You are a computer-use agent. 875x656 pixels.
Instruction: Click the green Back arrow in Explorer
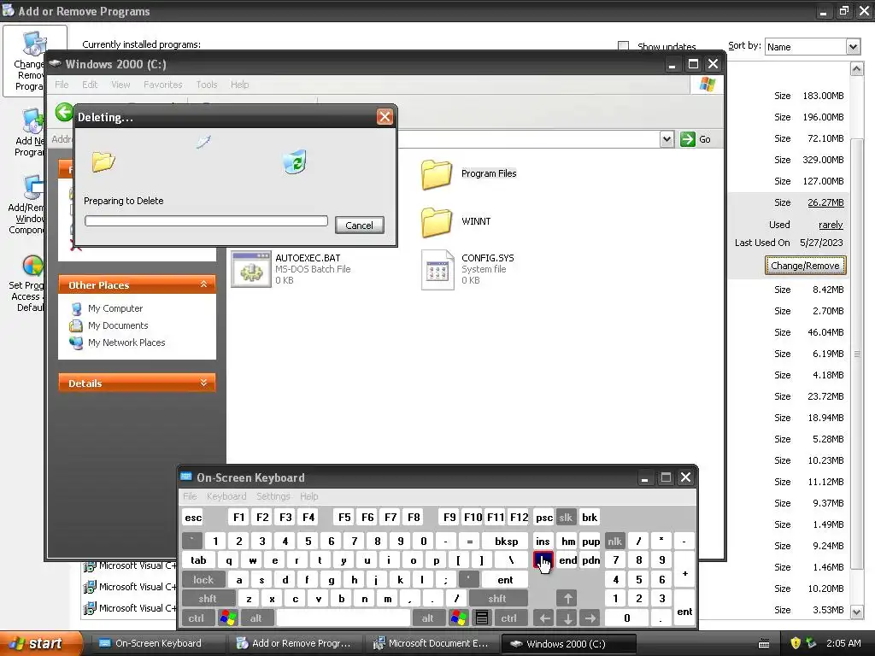point(64,112)
